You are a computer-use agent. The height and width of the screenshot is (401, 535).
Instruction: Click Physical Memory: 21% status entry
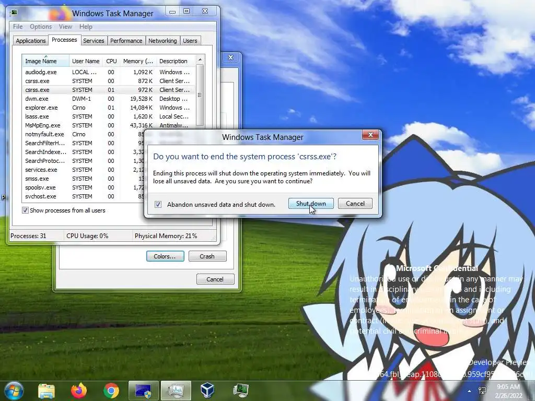(166, 236)
